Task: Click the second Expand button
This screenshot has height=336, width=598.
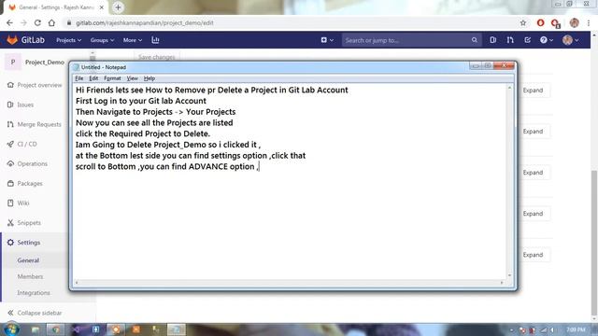Action: click(533, 132)
